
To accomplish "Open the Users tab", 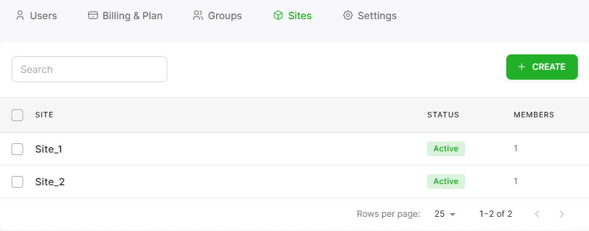I will point(36,16).
